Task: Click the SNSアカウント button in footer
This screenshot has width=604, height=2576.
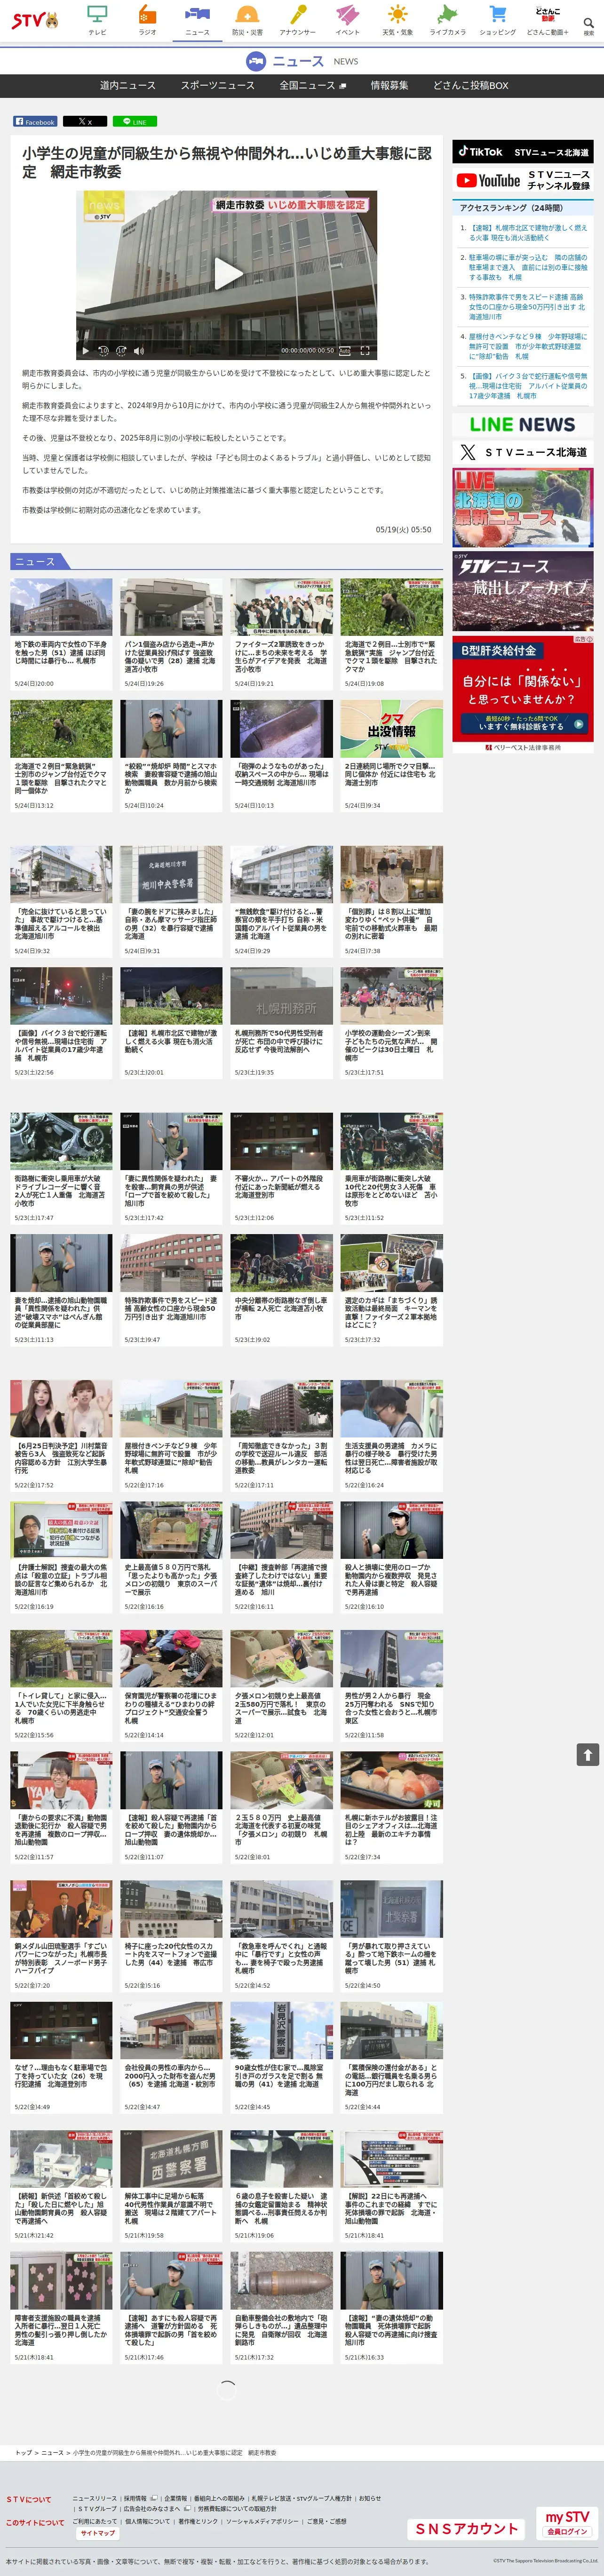Action: pos(467,2528)
